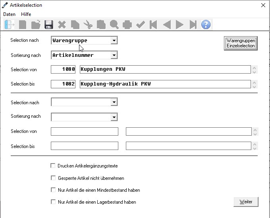Click the Selection bis field with 1082

click(x=63, y=84)
